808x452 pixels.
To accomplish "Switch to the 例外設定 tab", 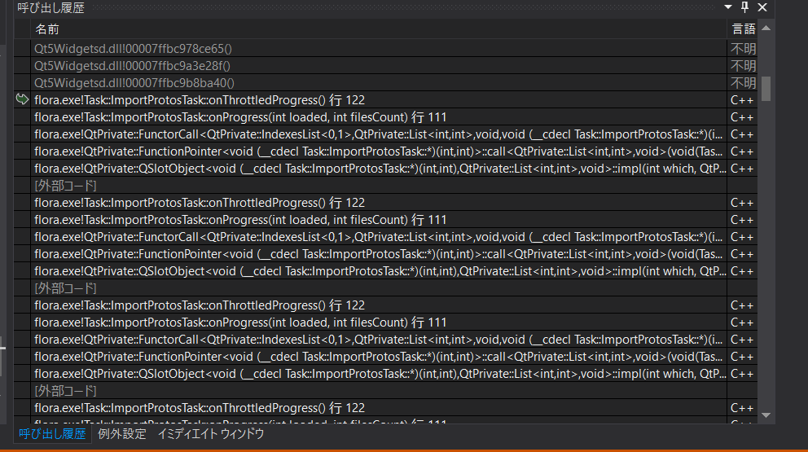I will coord(121,434).
